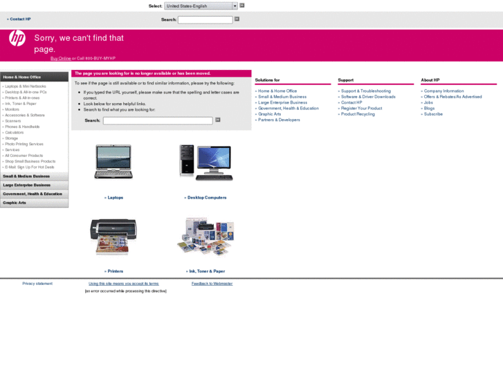Submit the search in the error box
The image size is (503, 377).
tap(218, 120)
